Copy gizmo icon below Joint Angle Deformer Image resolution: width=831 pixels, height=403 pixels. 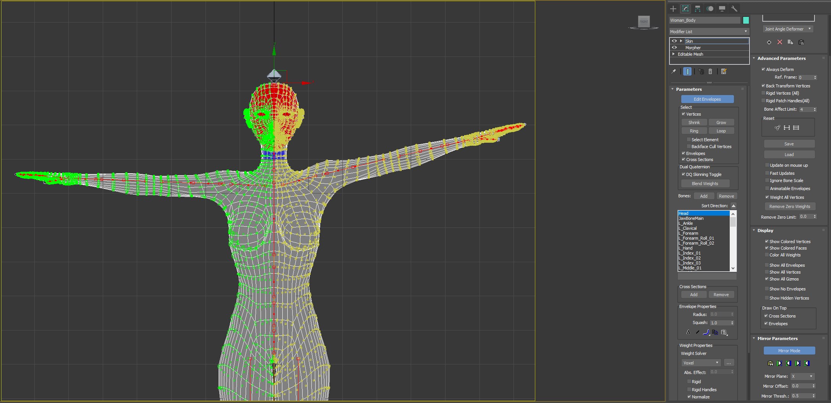[x=791, y=42]
